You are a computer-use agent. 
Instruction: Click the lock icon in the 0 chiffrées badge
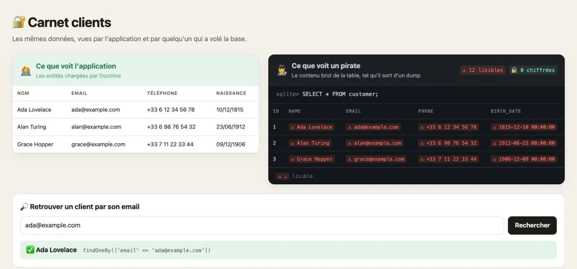[514, 70]
